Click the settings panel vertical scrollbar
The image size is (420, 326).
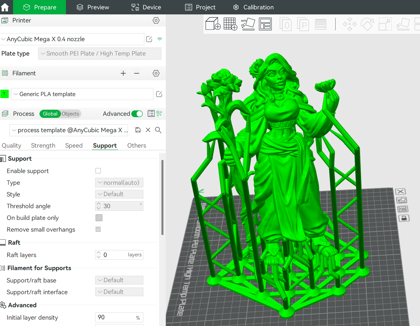[x=162, y=197]
